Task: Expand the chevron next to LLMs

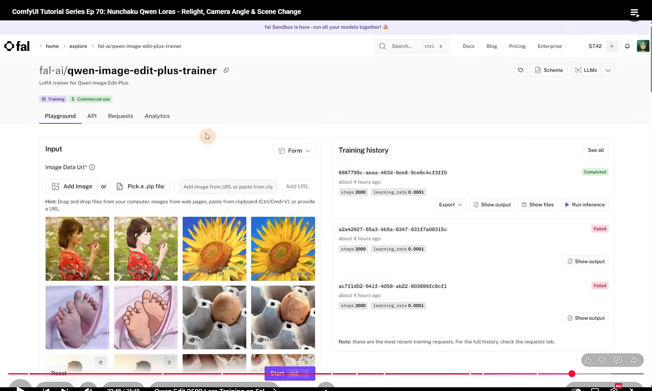Action: coord(608,70)
